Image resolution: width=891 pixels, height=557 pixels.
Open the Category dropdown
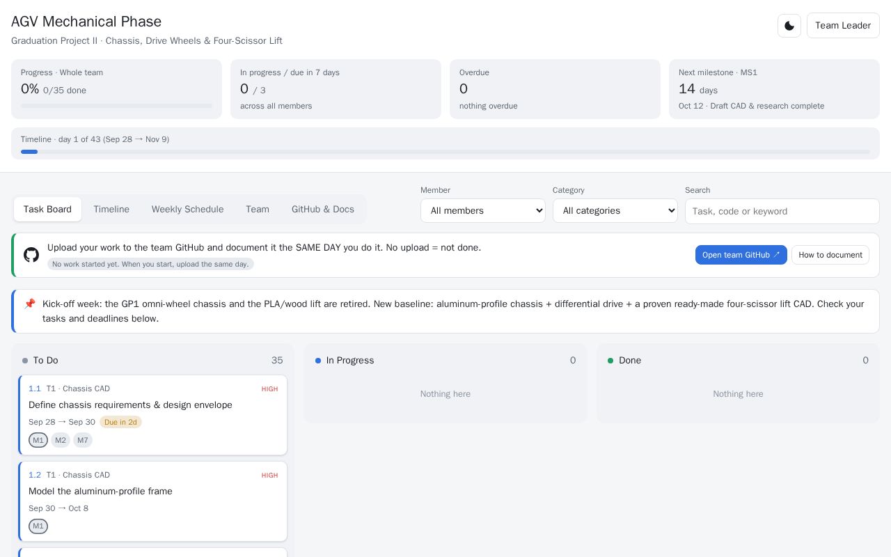[615, 210]
